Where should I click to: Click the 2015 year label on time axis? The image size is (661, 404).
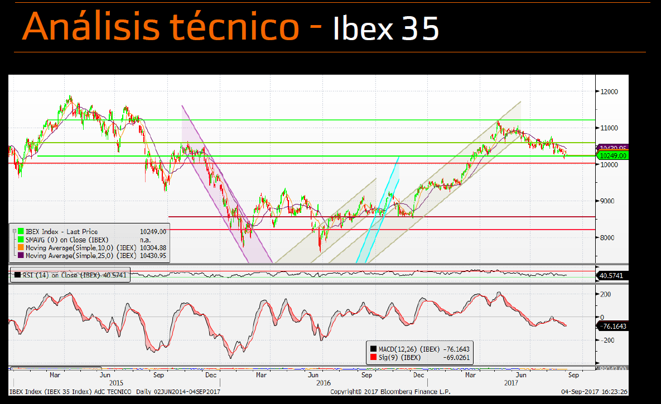click(x=117, y=383)
